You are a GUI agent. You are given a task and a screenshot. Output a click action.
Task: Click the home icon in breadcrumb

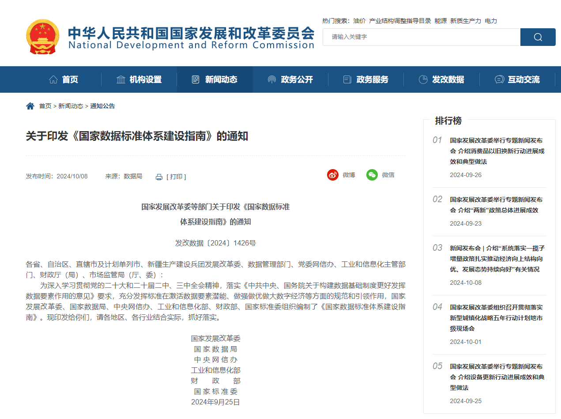(30, 106)
